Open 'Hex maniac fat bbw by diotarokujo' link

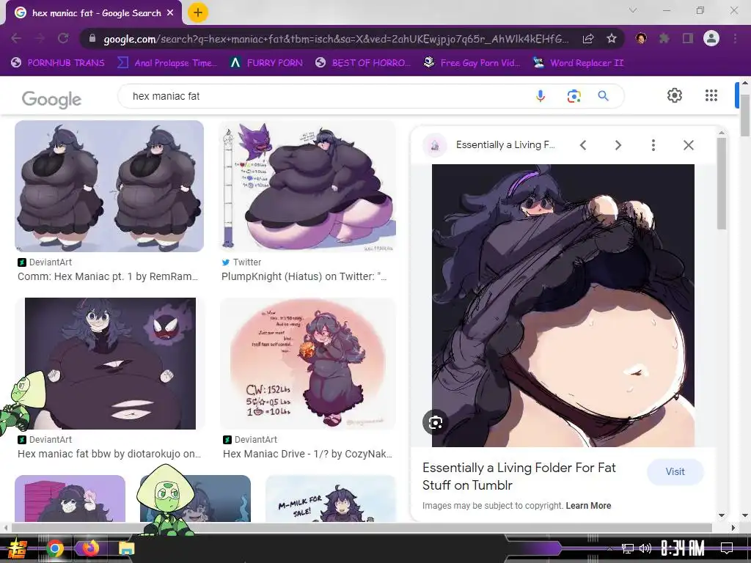(x=109, y=453)
